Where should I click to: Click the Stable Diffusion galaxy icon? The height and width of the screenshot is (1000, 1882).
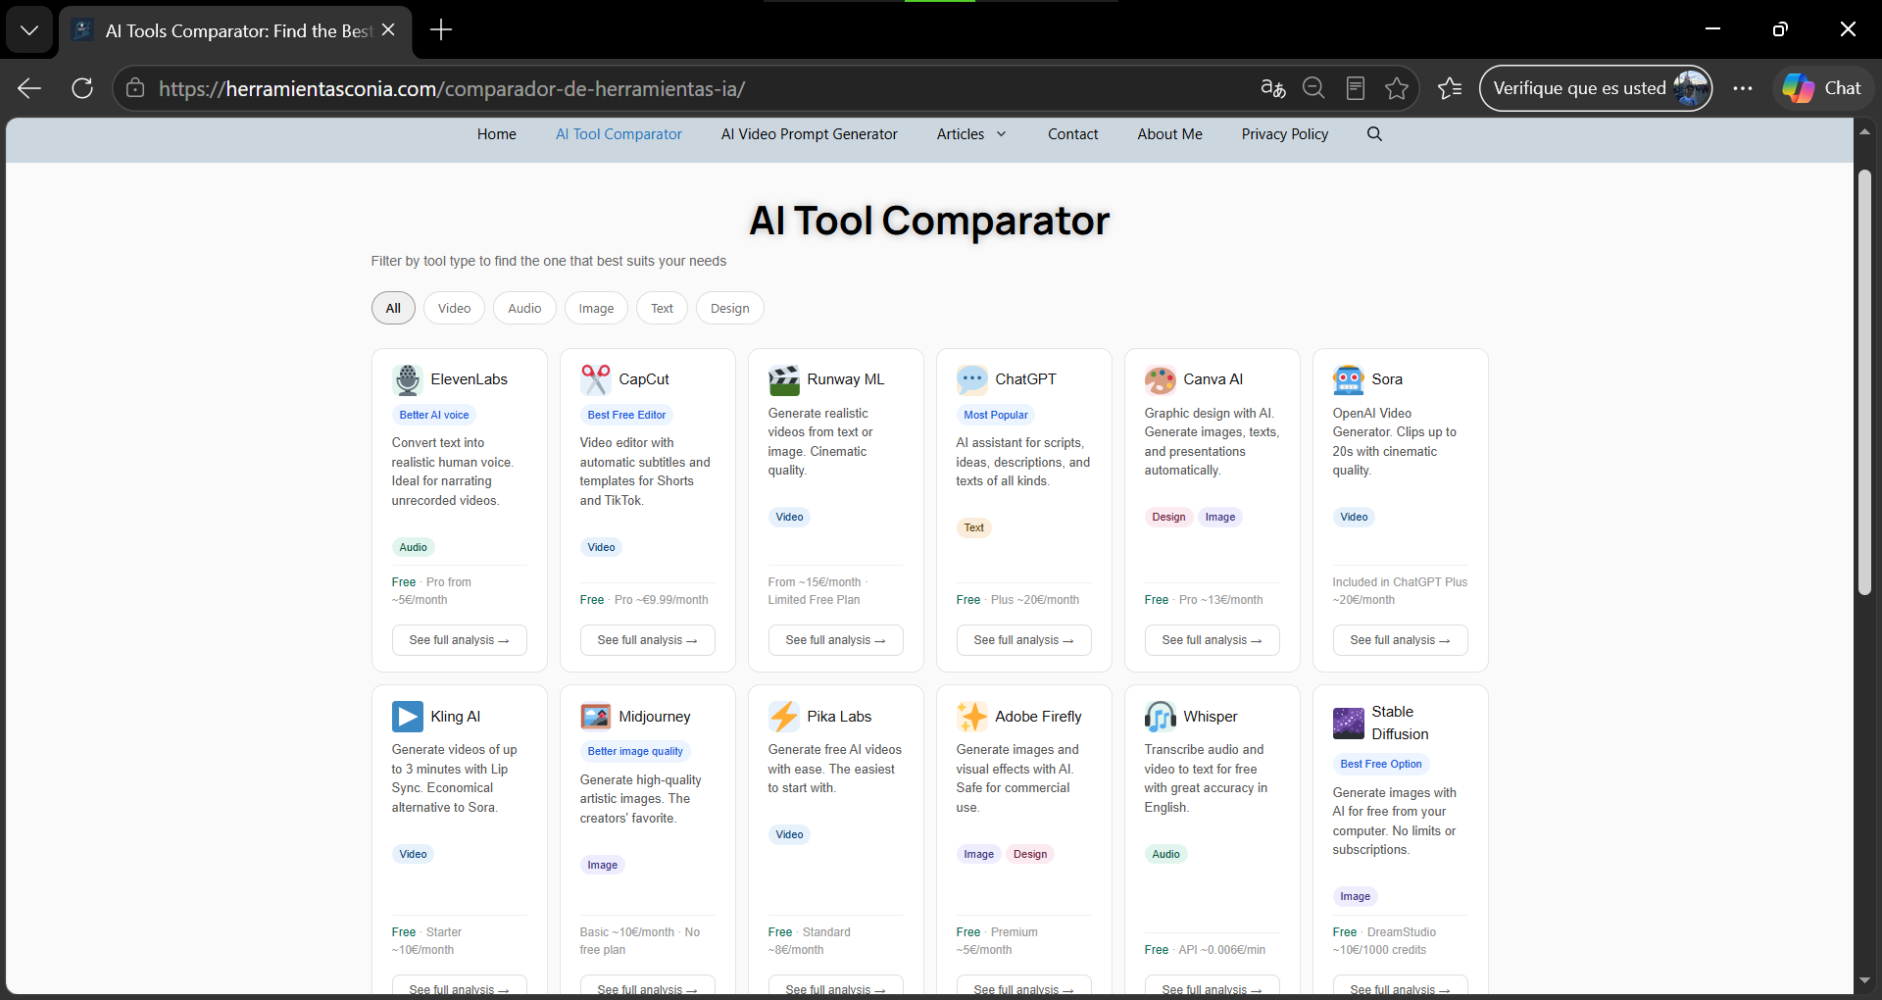tap(1349, 724)
